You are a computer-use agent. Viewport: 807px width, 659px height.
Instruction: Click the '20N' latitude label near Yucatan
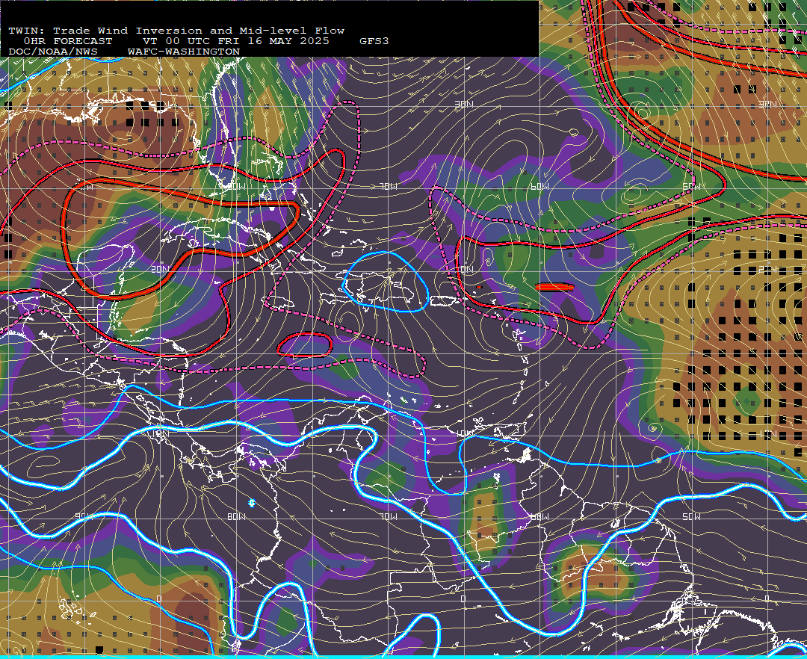160,269
